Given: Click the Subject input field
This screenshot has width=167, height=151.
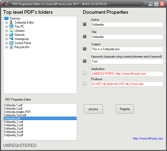Looking at the screenshot, I should pos(127,49).
